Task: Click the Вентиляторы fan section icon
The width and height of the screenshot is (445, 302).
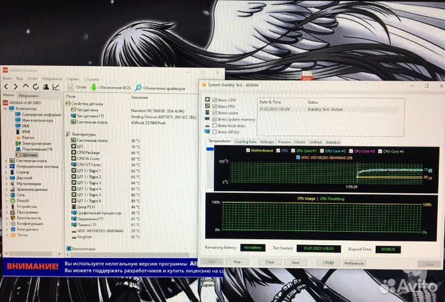Action: [x=69, y=249]
